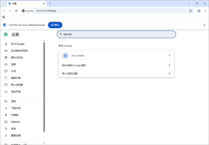209x145 pixels.
Task: Open 自动填充和密码 settings section
Action: (19, 51)
